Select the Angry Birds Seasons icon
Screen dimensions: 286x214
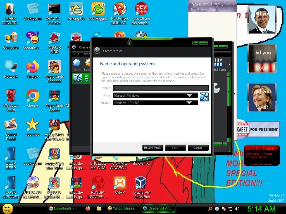(x=54, y=72)
